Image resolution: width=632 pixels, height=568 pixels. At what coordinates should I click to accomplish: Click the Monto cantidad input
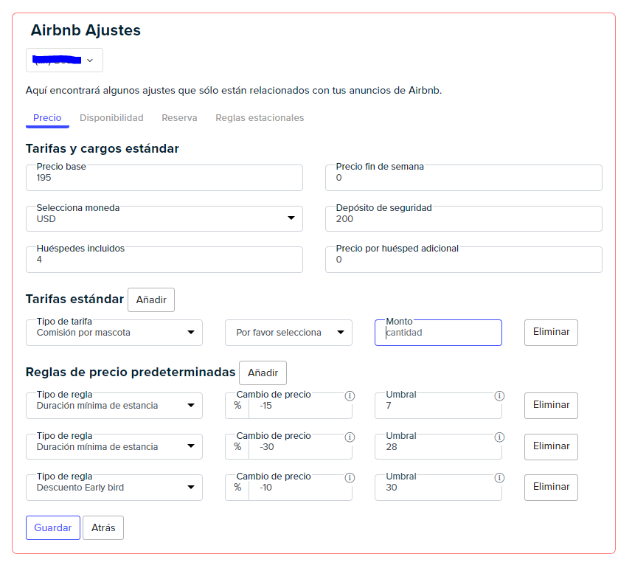(438, 333)
